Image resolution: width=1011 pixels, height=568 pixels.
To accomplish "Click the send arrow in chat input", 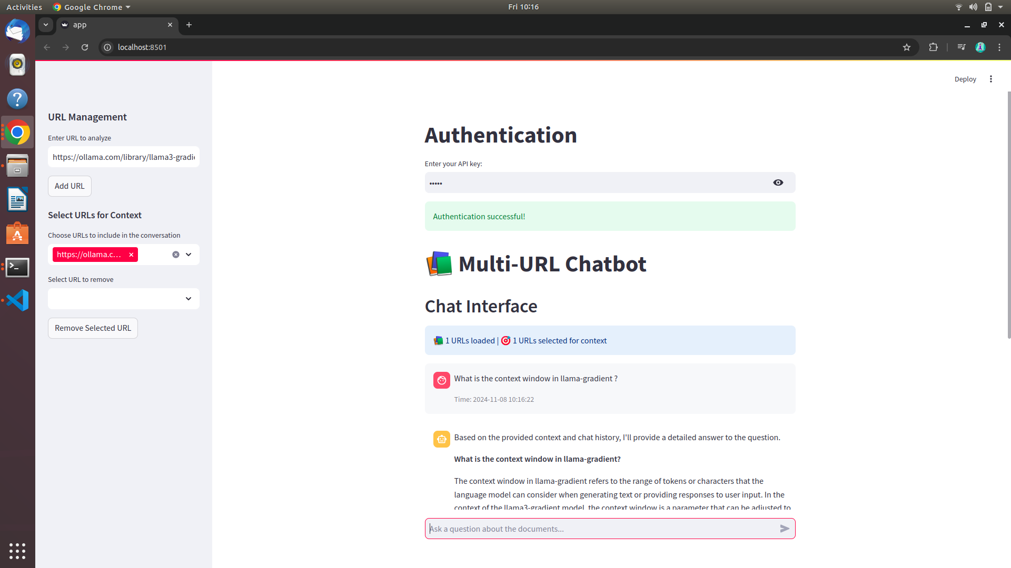I will 785,529.
